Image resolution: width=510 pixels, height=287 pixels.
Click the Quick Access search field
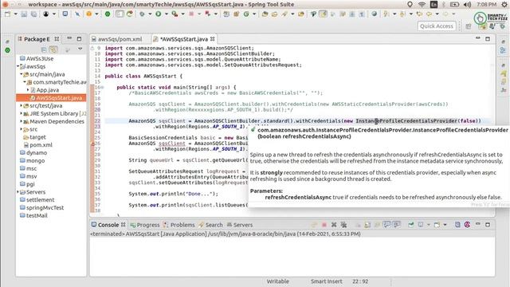click(437, 26)
